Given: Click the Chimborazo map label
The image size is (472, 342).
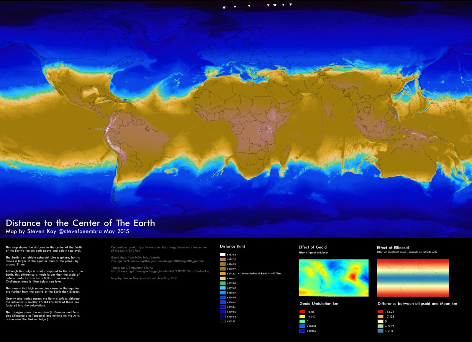Looking at the screenshot, I should point(99,129).
